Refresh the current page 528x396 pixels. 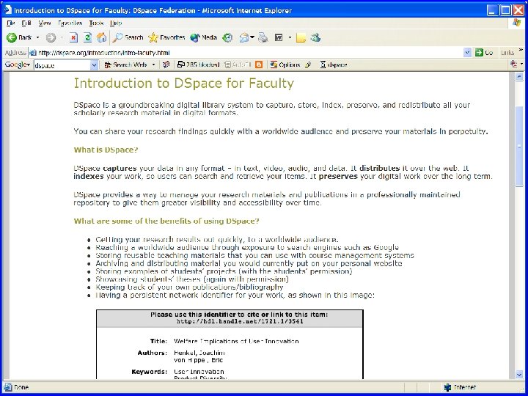(87, 37)
